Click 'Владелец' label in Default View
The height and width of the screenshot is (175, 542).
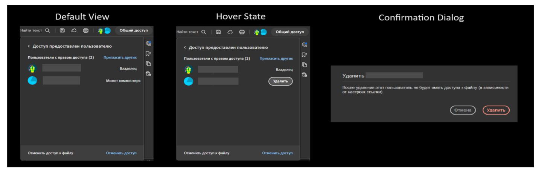click(128, 69)
